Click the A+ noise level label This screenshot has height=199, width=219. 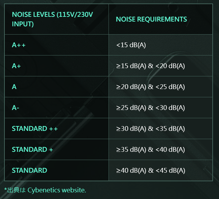coord(16,66)
